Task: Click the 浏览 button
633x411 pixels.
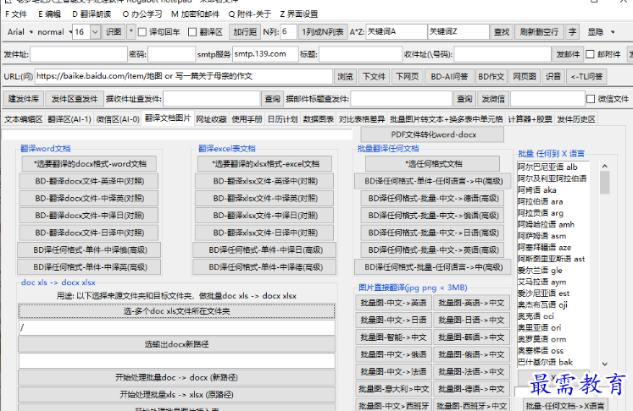Action: coord(345,76)
